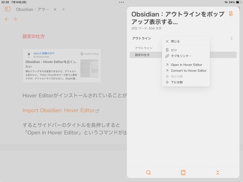Toggle the left sidebar icon
The height and width of the screenshot is (182, 243).
pos(7,9)
